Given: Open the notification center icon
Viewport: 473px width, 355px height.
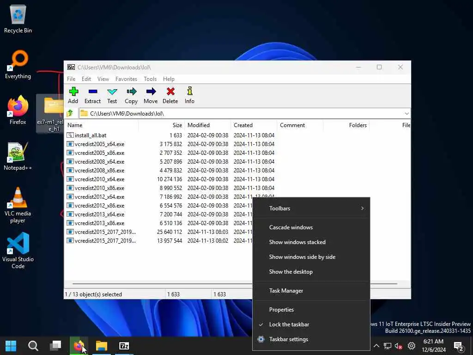Looking at the screenshot, I should 459,346.
